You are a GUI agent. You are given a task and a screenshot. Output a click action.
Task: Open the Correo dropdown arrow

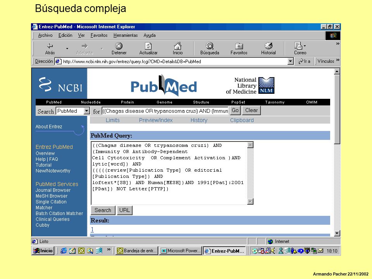click(x=305, y=46)
